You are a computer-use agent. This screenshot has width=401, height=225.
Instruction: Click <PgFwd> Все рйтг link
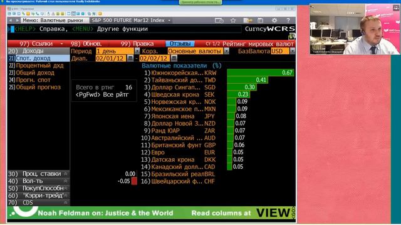pyautogui.click(x=102, y=94)
